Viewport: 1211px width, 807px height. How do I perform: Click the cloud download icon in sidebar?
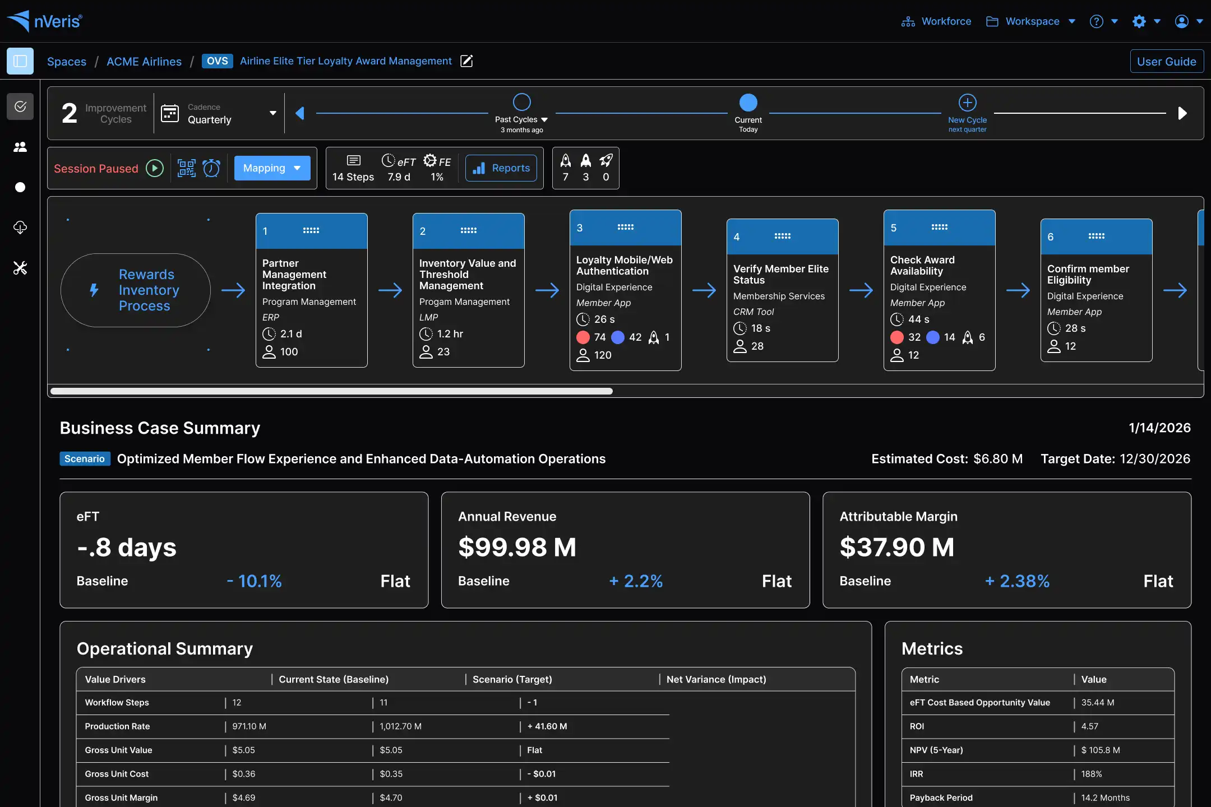coord(20,228)
